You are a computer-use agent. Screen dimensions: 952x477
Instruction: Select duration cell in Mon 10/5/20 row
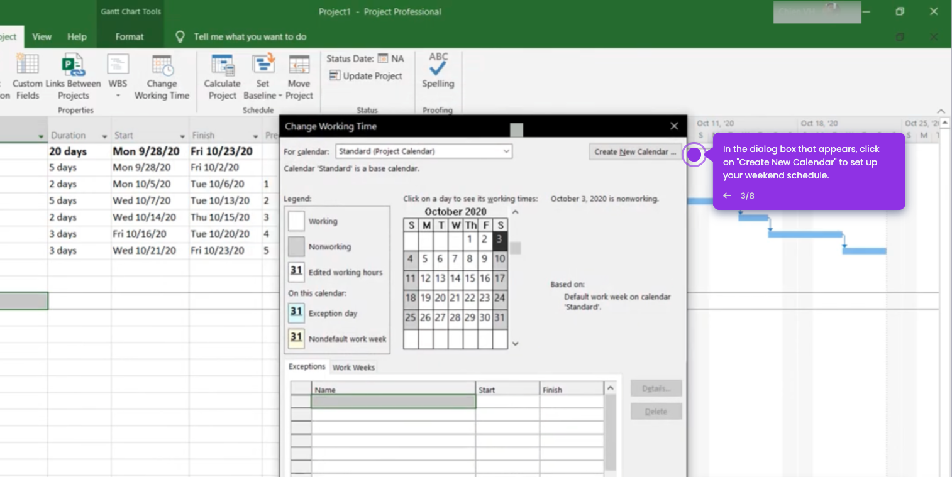[x=79, y=184]
